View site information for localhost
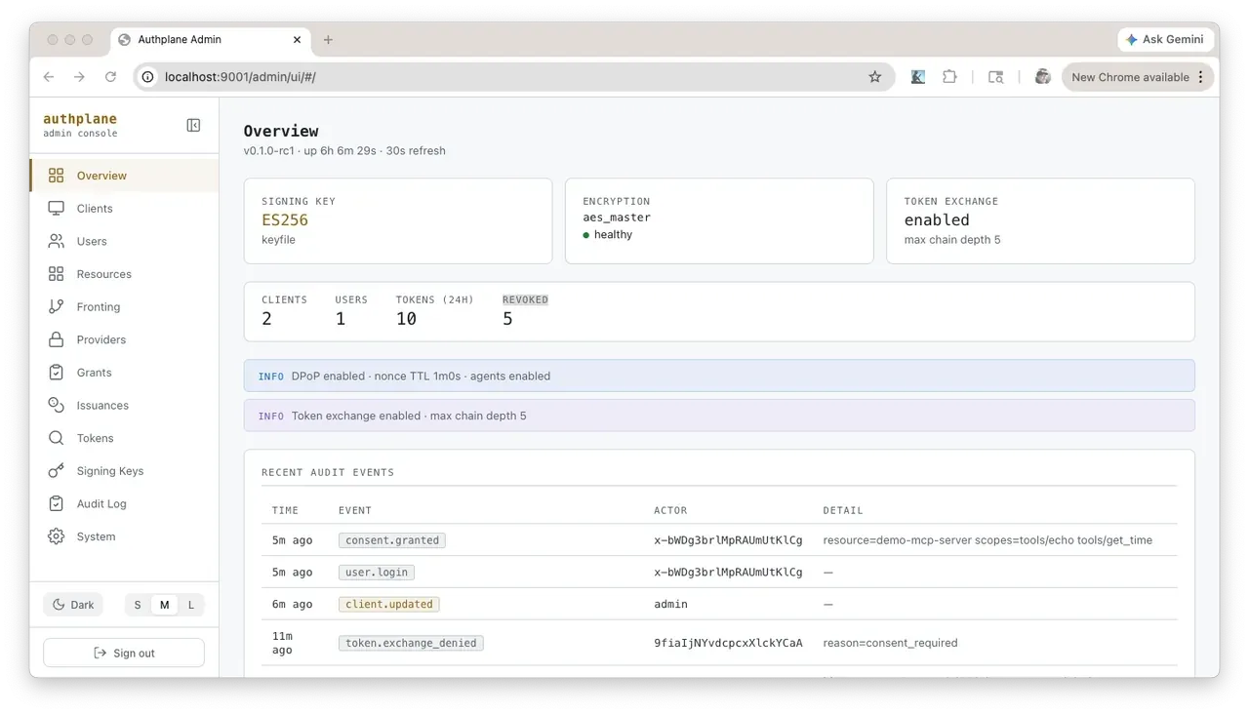Viewport: 1249px width, 714px height. click(148, 77)
